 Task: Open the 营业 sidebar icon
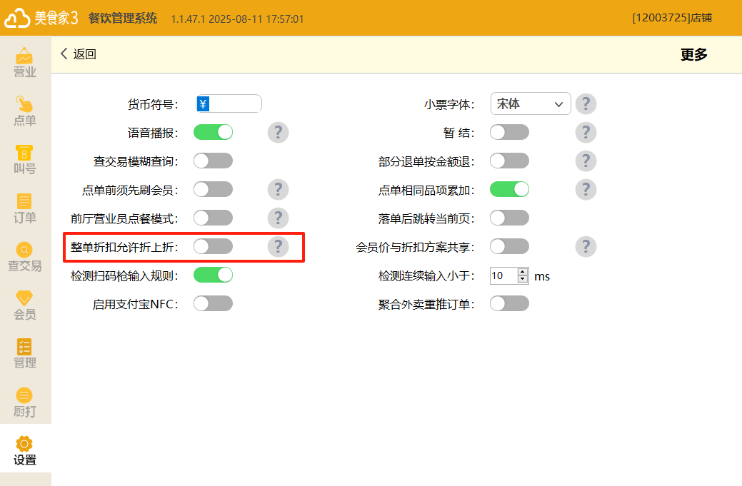(x=25, y=62)
